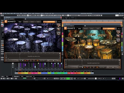Start playback on Cubase transport bar
Image resolution: width=124 pixels, height=93 pixels.
(x=68, y=79)
